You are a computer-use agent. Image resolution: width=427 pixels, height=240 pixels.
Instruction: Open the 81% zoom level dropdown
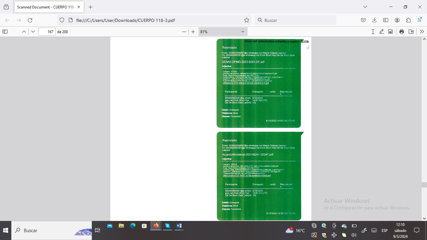pos(223,32)
